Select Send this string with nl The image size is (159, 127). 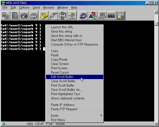75,36
